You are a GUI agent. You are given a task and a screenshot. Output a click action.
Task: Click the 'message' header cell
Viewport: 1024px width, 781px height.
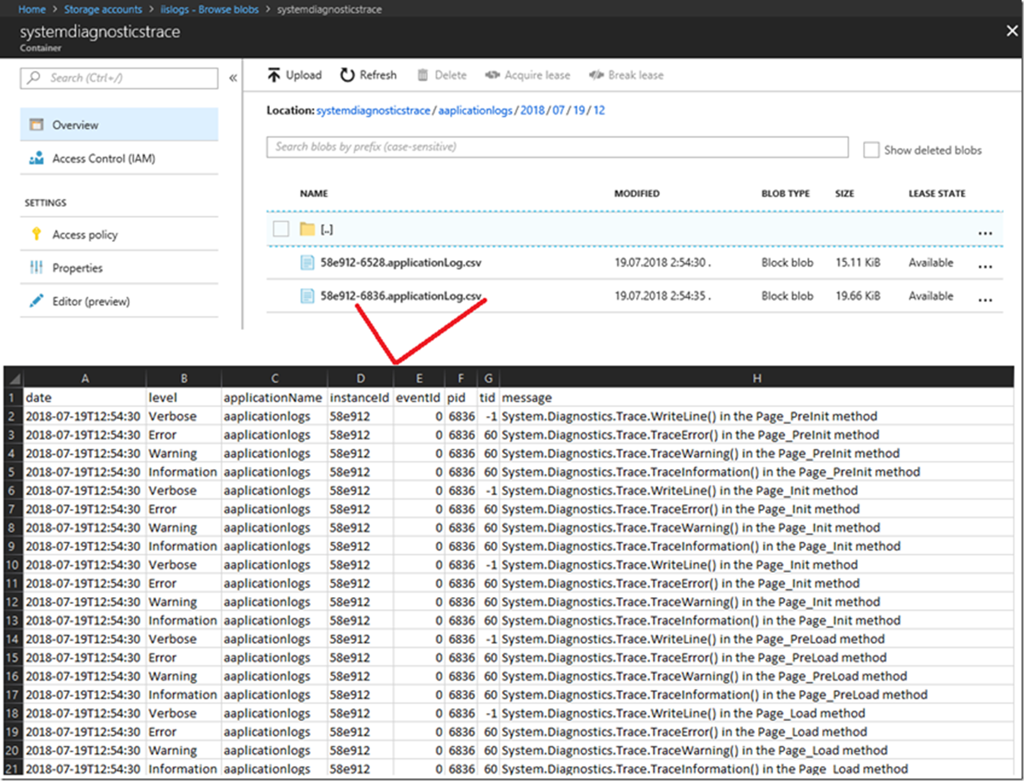click(756, 397)
